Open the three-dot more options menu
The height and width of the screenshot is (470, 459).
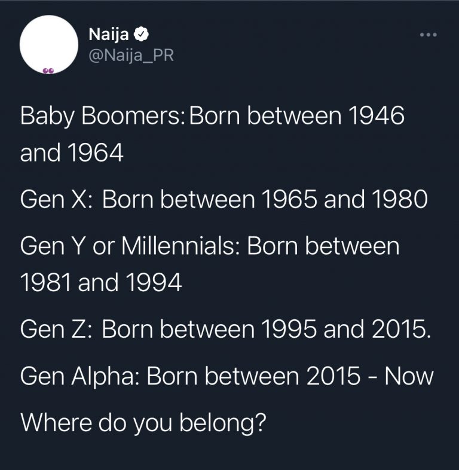pyautogui.click(x=428, y=35)
